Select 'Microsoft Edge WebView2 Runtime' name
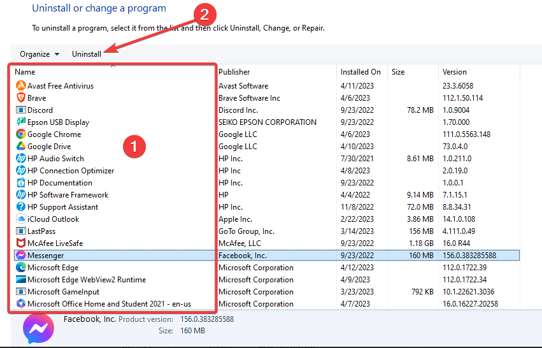Viewport: 542px width, 348px height. tap(87, 280)
